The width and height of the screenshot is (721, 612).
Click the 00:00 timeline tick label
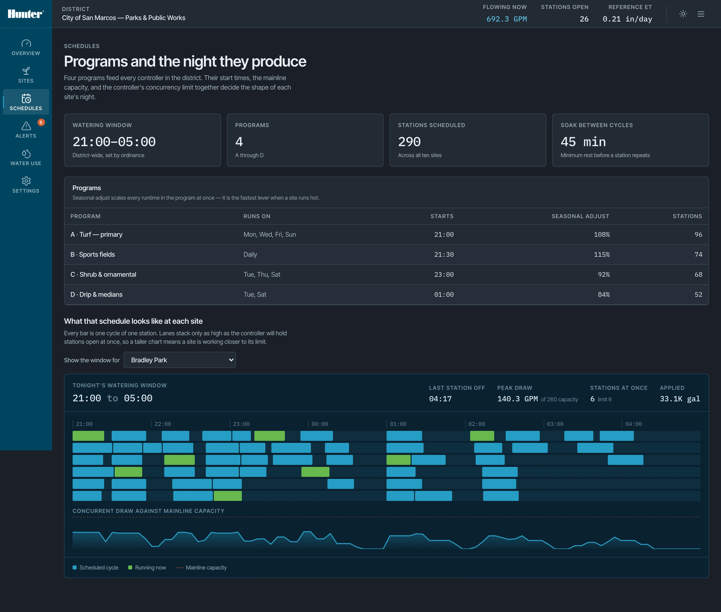coord(319,424)
